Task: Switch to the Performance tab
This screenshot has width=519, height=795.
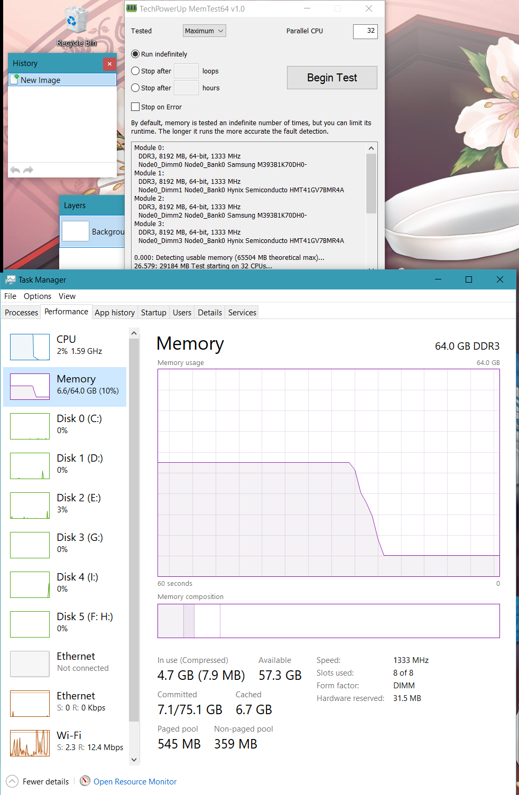Action: click(67, 312)
